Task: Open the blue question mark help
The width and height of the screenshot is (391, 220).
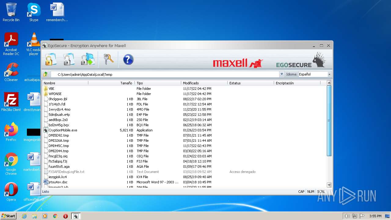Action: (128, 59)
